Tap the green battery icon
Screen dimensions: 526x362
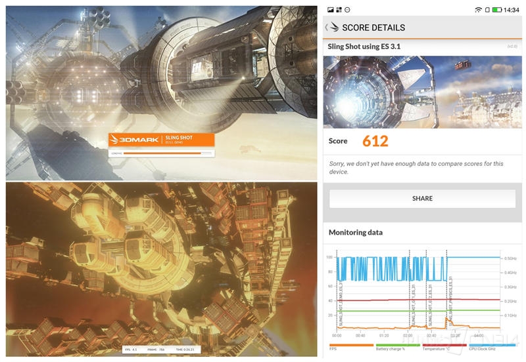click(x=497, y=10)
